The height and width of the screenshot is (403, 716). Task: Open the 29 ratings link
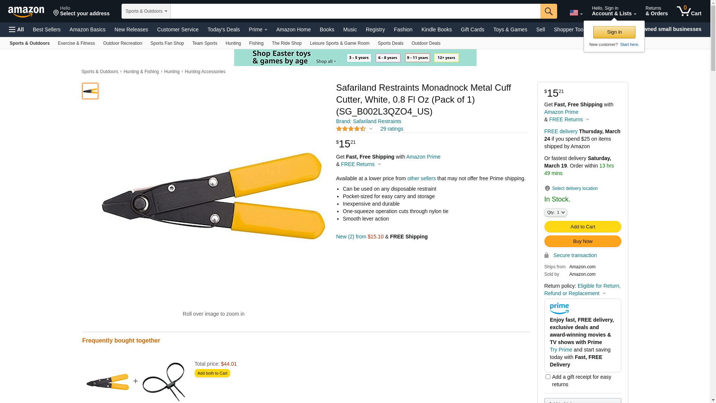click(x=392, y=129)
